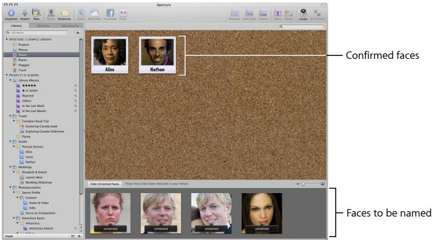Click the Email toolbar icon
The width and height of the screenshot is (433, 240).
(x=81, y=15)
